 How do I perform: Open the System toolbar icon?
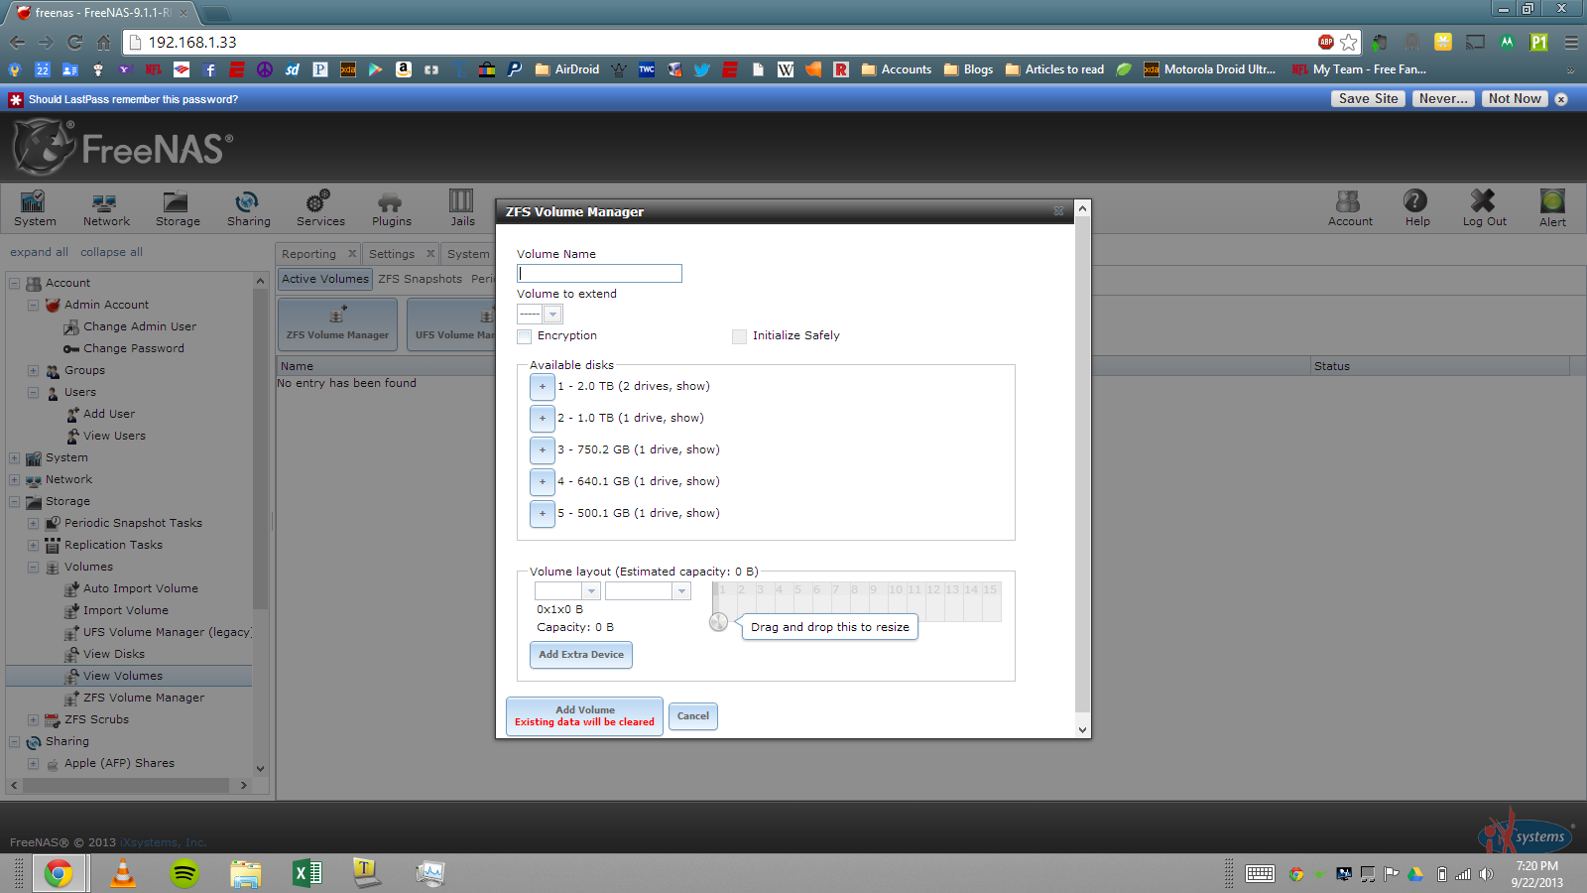tap(35, 207)
